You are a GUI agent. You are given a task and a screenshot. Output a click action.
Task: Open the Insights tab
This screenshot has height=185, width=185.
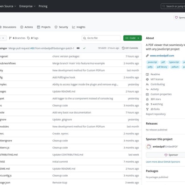tap(78, 27)
